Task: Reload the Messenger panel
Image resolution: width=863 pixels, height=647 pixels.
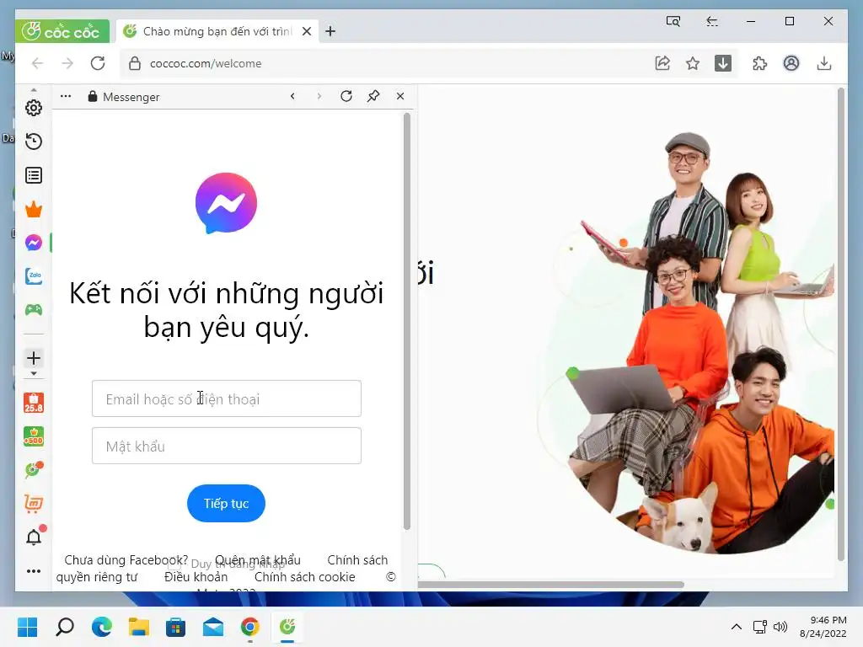Action: click(x=346, y=96)
